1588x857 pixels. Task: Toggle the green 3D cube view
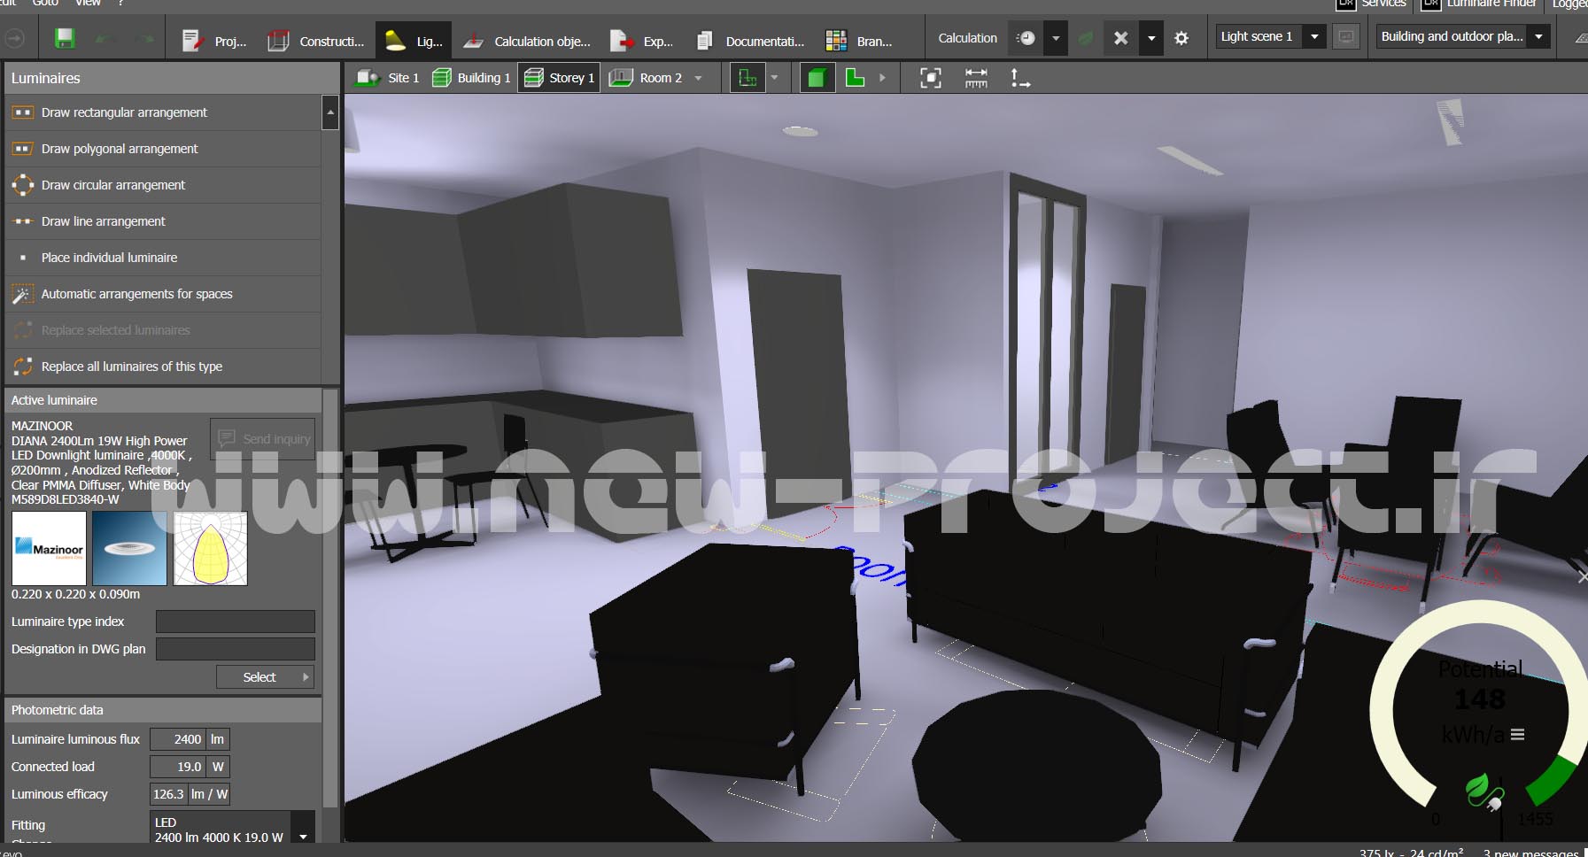pyautogui.click(x=817, y=78)
